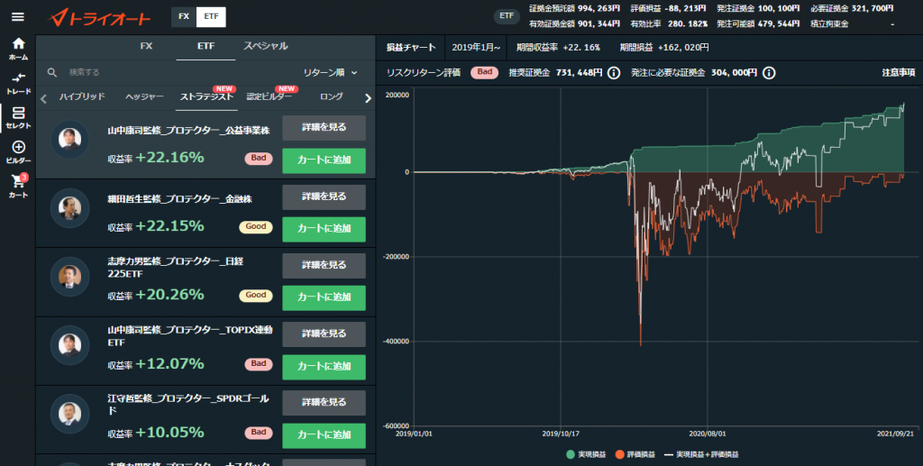Screen dimensions: 923x466
Task: Open Trade section in sidebar
Action: (18, 84)
